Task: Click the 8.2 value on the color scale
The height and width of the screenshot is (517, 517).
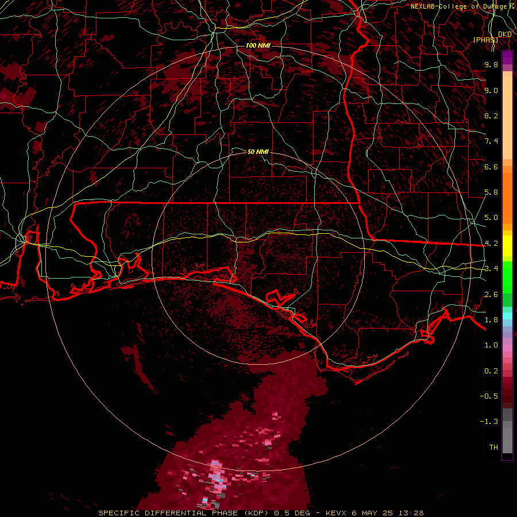Action: pyautogui.click(x=491, y=115)
